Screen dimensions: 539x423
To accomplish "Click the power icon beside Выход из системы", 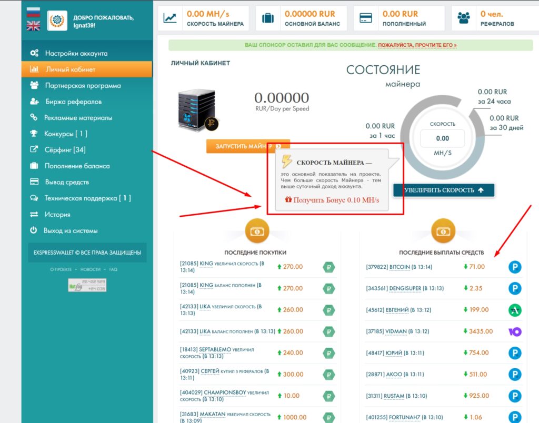I will [33, 230].
